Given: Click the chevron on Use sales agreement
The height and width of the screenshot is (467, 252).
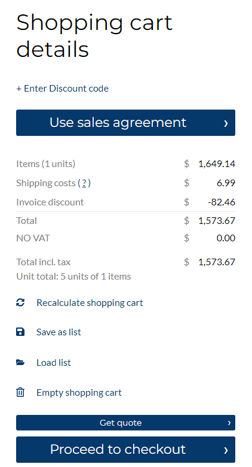Looking at the screenshot, I should tap(226, 123).
